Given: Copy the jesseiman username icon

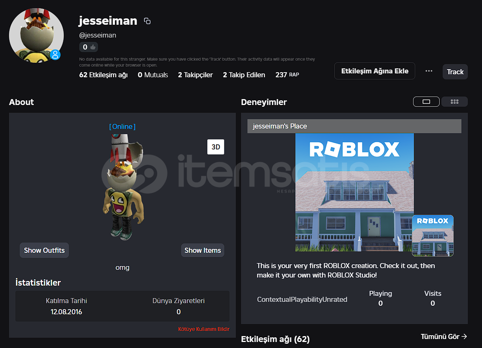Looking at the screenshot, I should (x=147, y=21).
